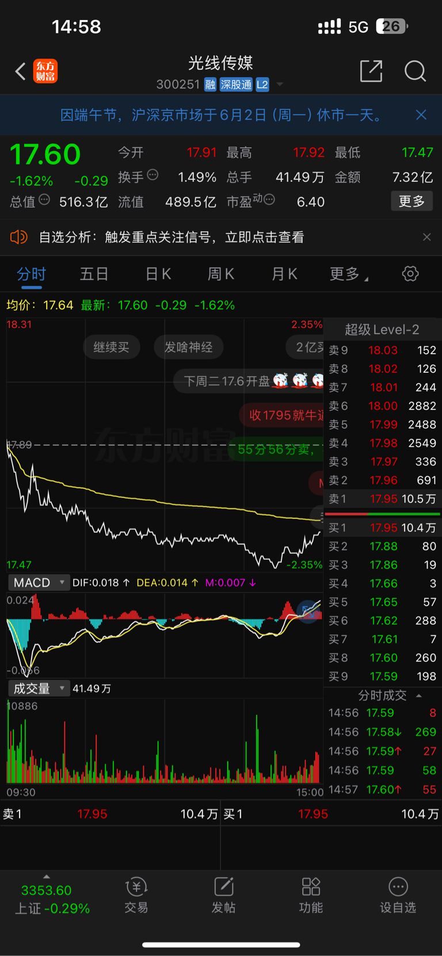The image size is (442, 956).
Task: Open the 发帖 post icon
Action: pyautogui.click(x=224, y=896)
